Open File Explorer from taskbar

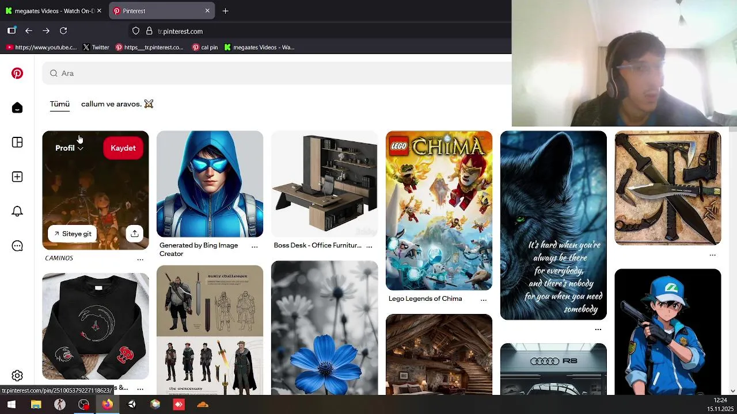pos(36,405)
